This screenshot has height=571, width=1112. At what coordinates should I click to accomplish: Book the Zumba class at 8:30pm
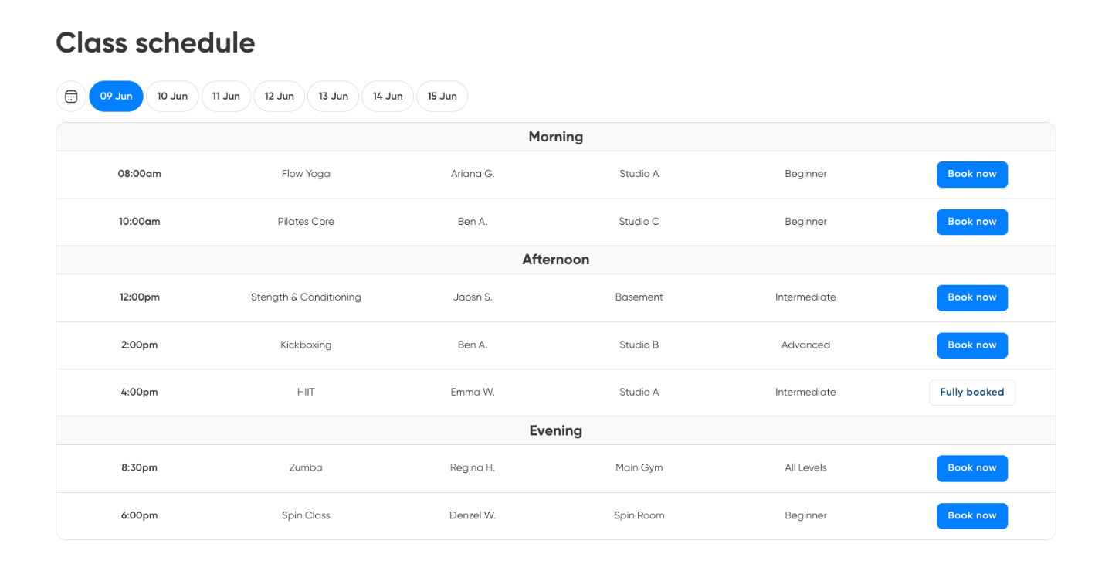(971, 468)
